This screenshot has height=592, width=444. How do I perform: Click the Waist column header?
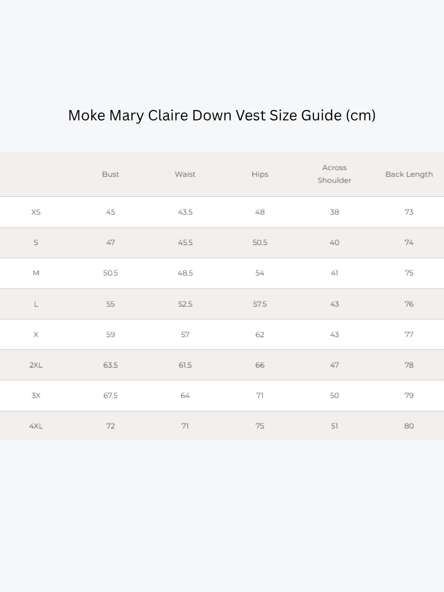[x=185, y=174]
